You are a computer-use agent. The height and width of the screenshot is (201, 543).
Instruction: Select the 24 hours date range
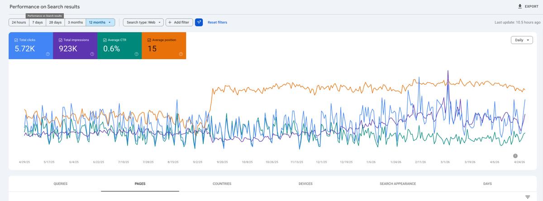point(19,22)
